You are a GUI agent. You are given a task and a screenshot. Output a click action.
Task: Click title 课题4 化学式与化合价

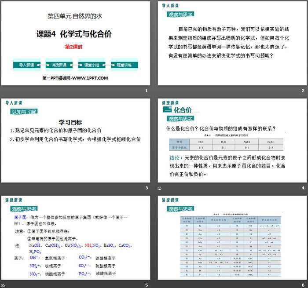click(x=74, y=34)
